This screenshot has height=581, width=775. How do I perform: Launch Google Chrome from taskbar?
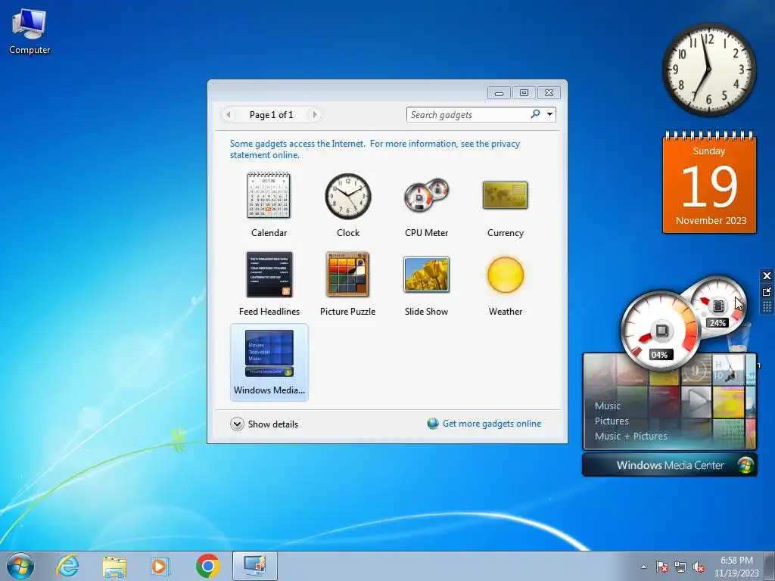[207, 566]
